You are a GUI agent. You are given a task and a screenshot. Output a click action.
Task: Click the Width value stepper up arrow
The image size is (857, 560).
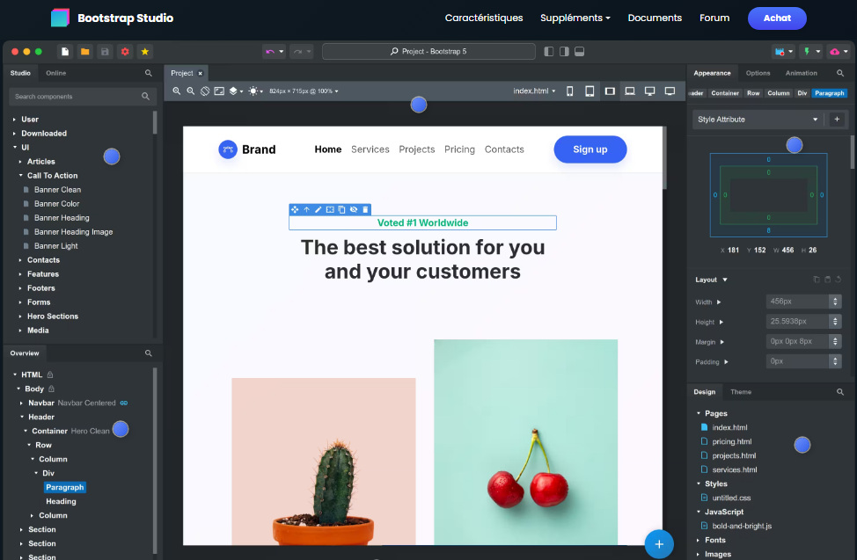point(834,297)
